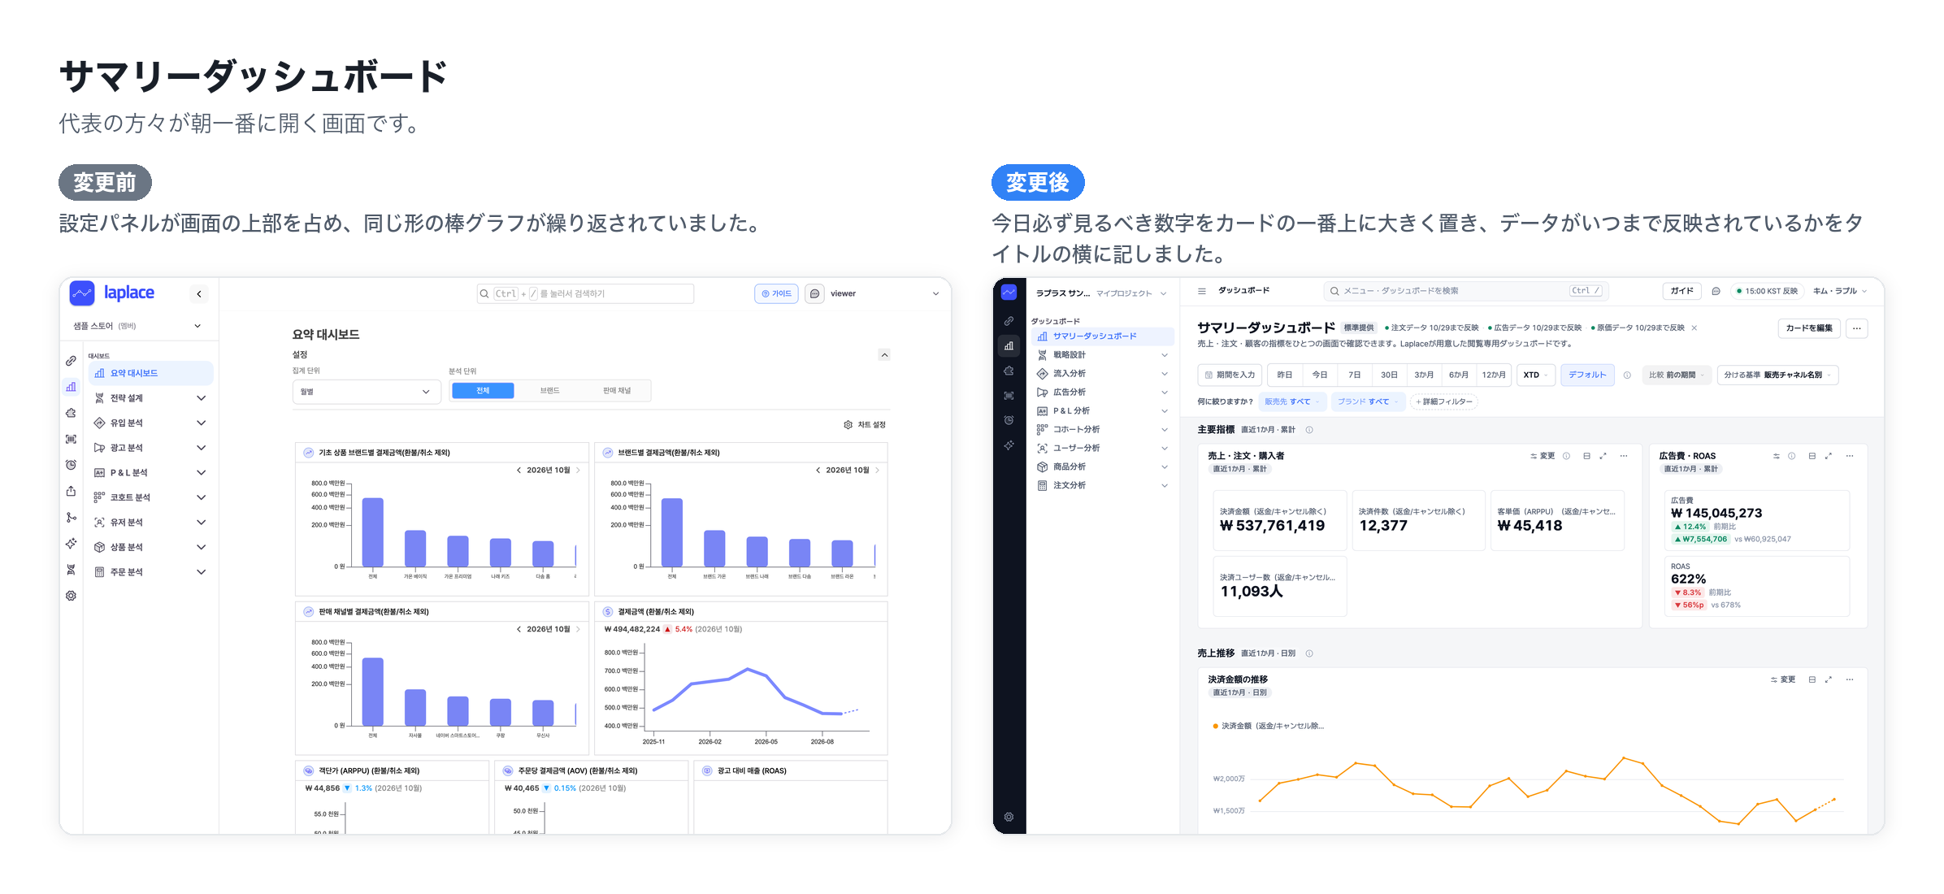Screen dimensions: 1944x894
Task: Click the gear icon beside 차트 설정
Action: [x=848, y=424]
